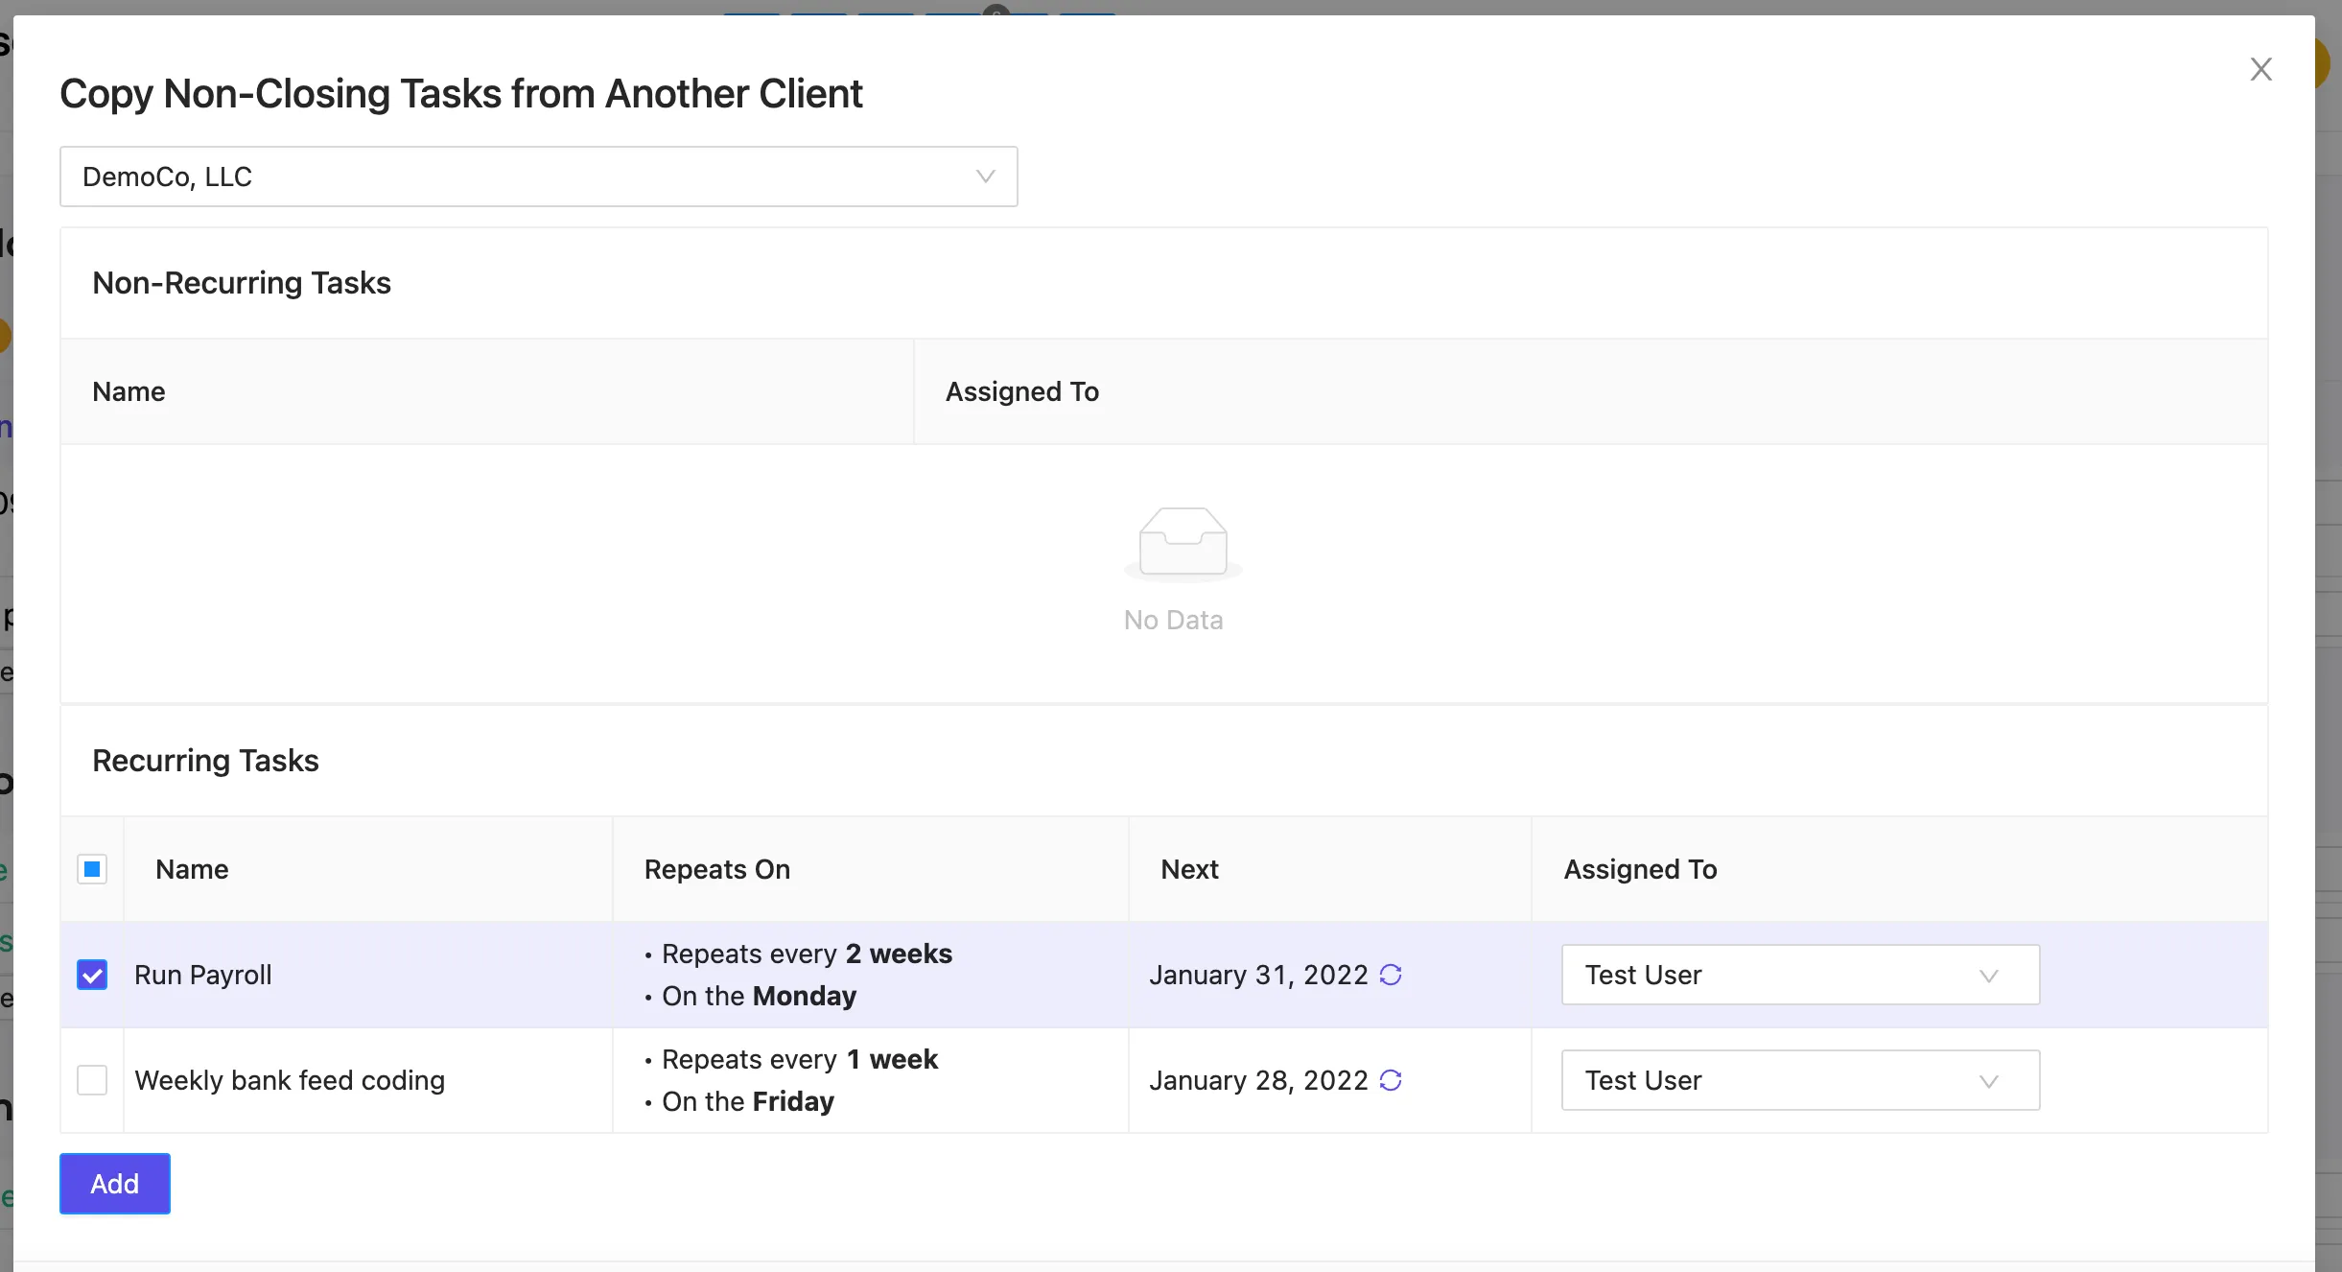The image size is (2342, 1272).
Task: Click the Run Payroll task name
Action: 203,975
